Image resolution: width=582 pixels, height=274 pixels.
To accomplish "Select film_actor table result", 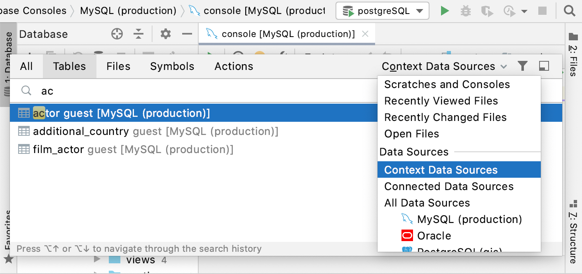I will [194, 149].
